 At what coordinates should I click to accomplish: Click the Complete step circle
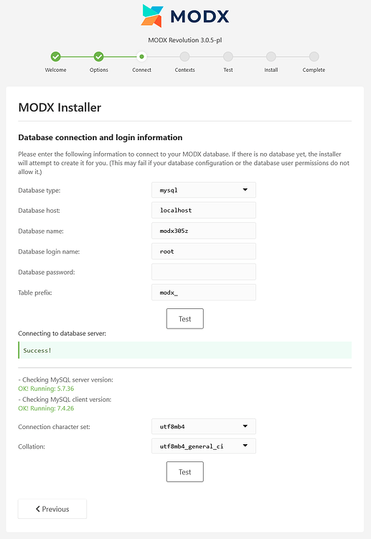pyautogui.click(x=314, y=56)
